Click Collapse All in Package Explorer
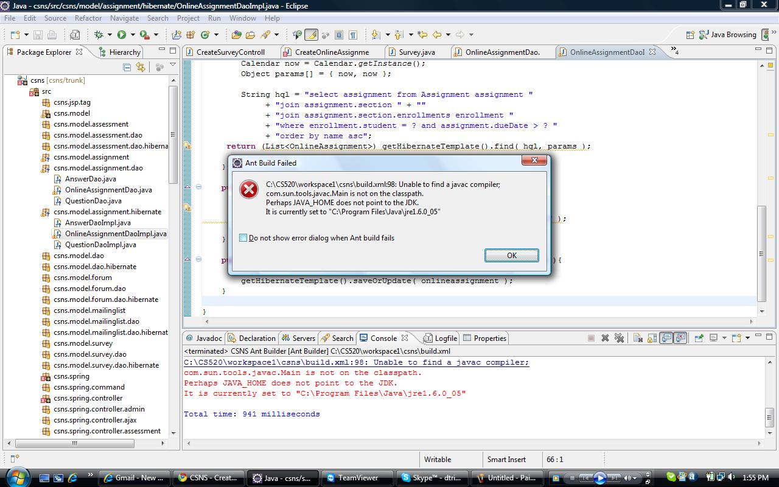 click(127, 68)
